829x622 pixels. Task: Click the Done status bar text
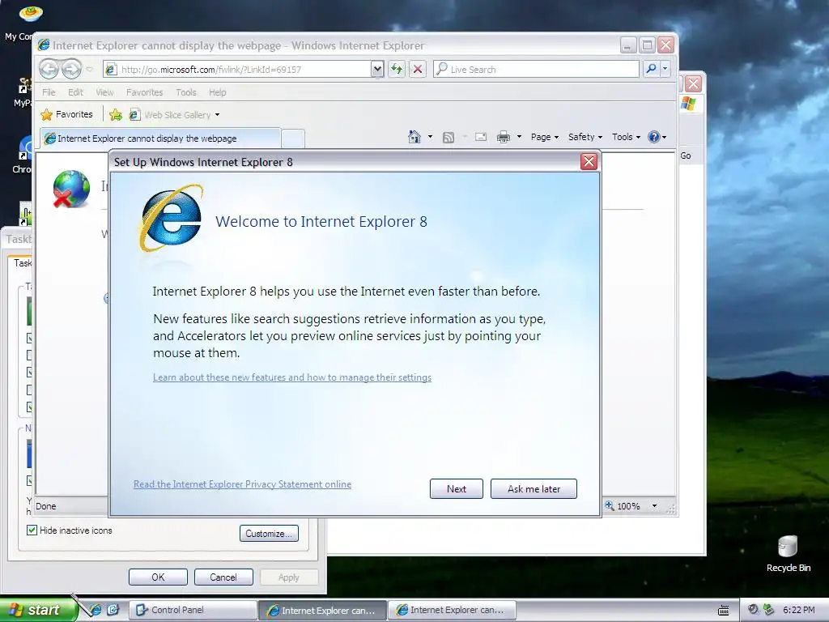(45, 506)
